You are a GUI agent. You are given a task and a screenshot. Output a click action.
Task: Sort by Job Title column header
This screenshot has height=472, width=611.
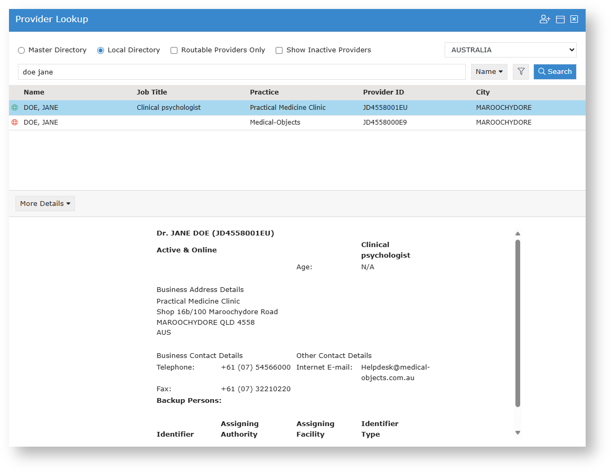152,92
